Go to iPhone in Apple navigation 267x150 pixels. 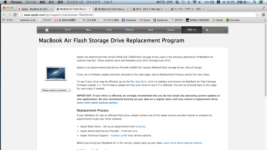(130, 30)
